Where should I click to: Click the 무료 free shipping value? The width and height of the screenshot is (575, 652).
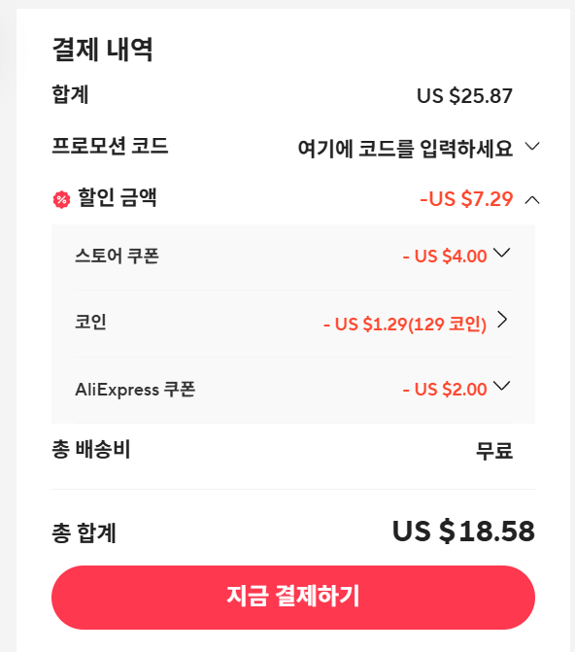coord(494,451)
